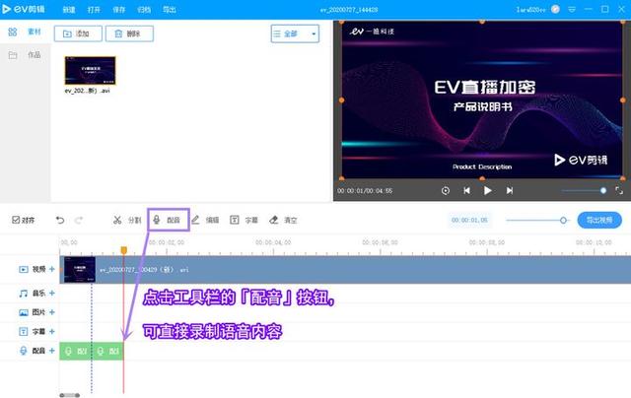Select the ev_202...avi material thumbnail
The height and width of the screenshot is (398, 631).
click(90, 70)
